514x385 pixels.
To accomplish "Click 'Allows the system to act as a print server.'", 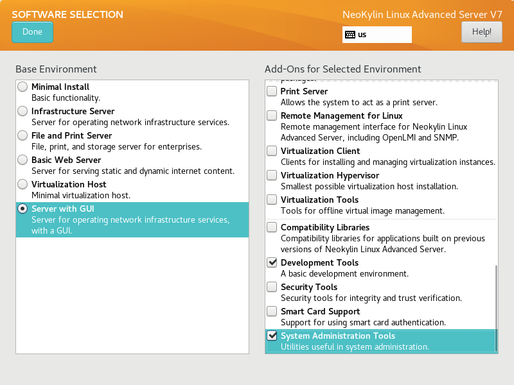I will (x=359, y=103).
